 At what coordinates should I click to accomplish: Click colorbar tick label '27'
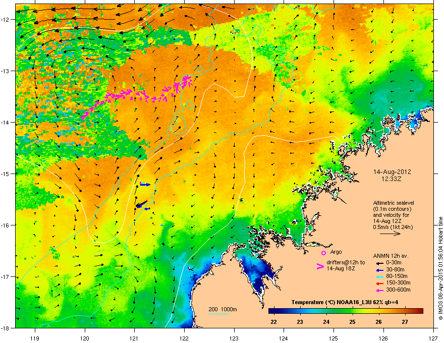[405, 322]
